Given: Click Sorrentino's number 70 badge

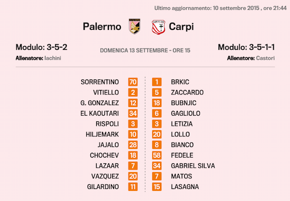Looking at the screenshot, I should click(133, 82).
